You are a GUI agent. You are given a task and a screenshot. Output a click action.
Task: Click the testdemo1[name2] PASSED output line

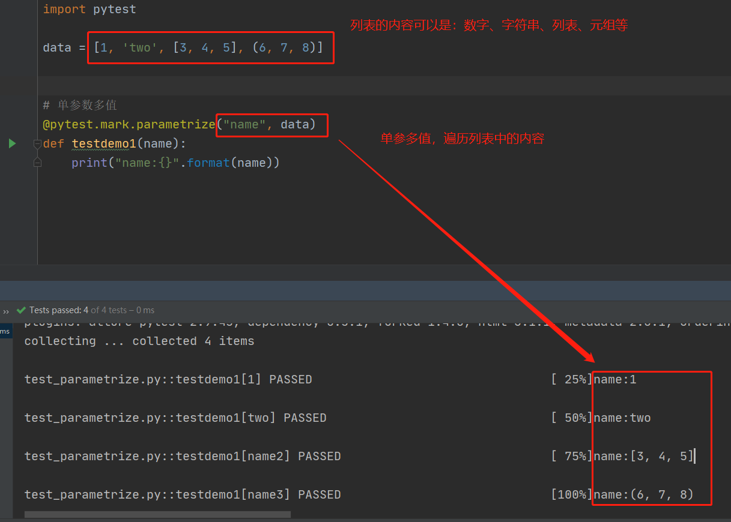[183, 456]
